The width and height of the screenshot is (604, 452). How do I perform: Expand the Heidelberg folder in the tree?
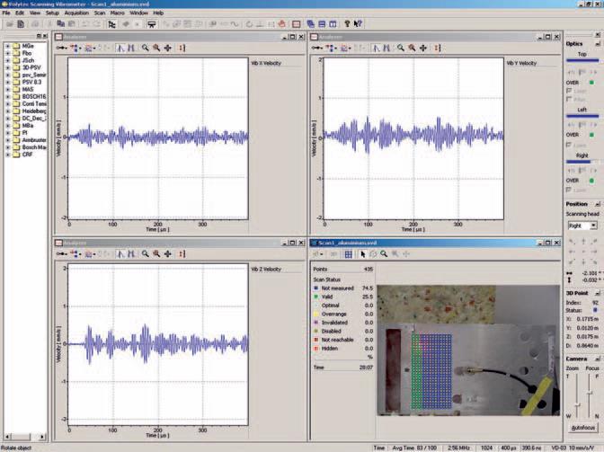click(x=8, y=111)
